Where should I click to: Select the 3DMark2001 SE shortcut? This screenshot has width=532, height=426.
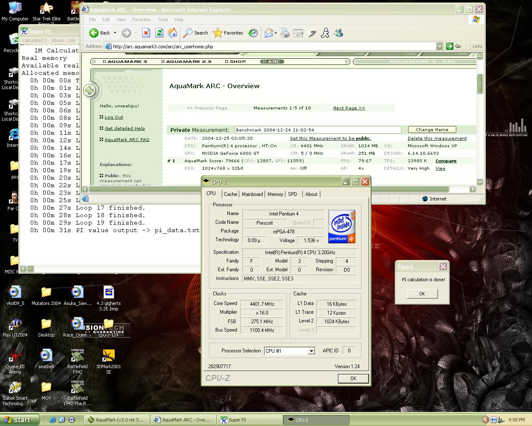point(108,362)
